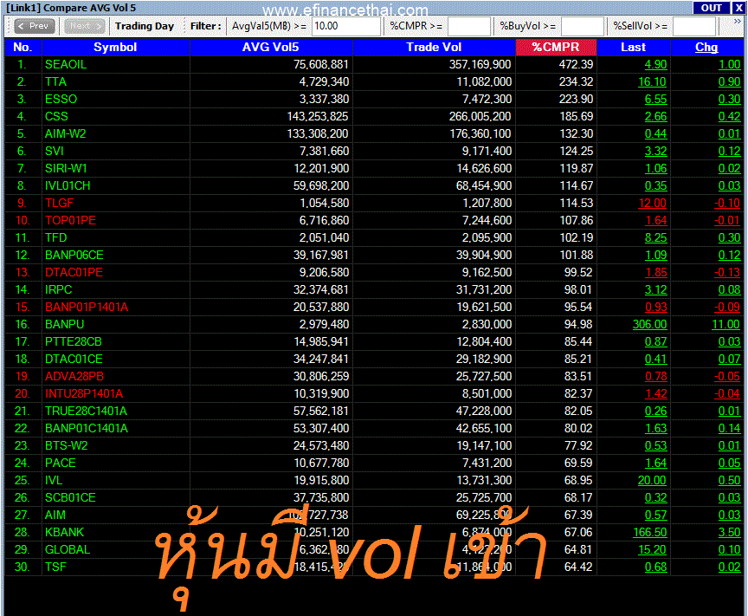Click the underlined Chg column header
The image size is (748, 616).
(x=706, y=48)
